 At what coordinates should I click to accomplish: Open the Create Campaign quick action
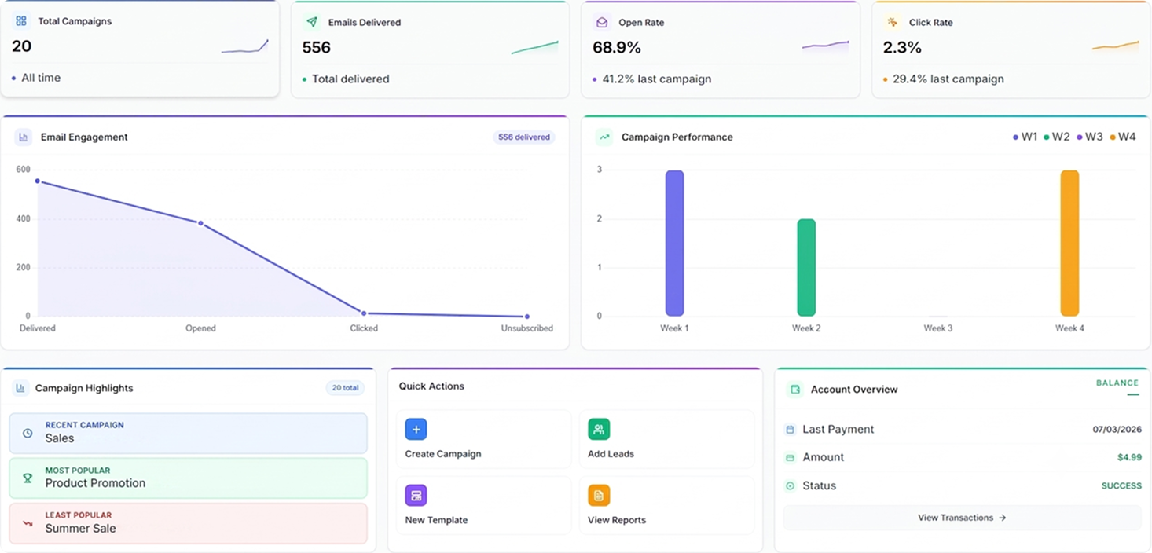click(x=483, y=439)
